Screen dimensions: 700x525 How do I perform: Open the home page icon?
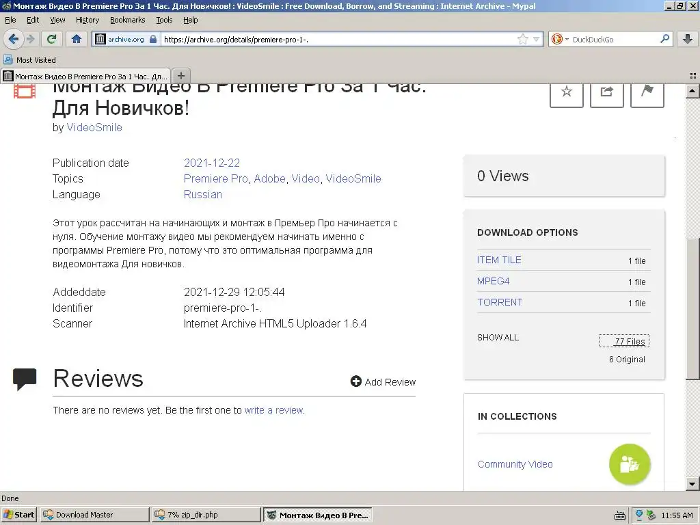click(x=77, y=39)
